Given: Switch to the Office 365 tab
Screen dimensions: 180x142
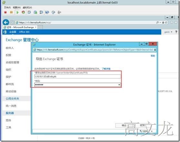Looking at the screenshot, I should click(24, 32).
